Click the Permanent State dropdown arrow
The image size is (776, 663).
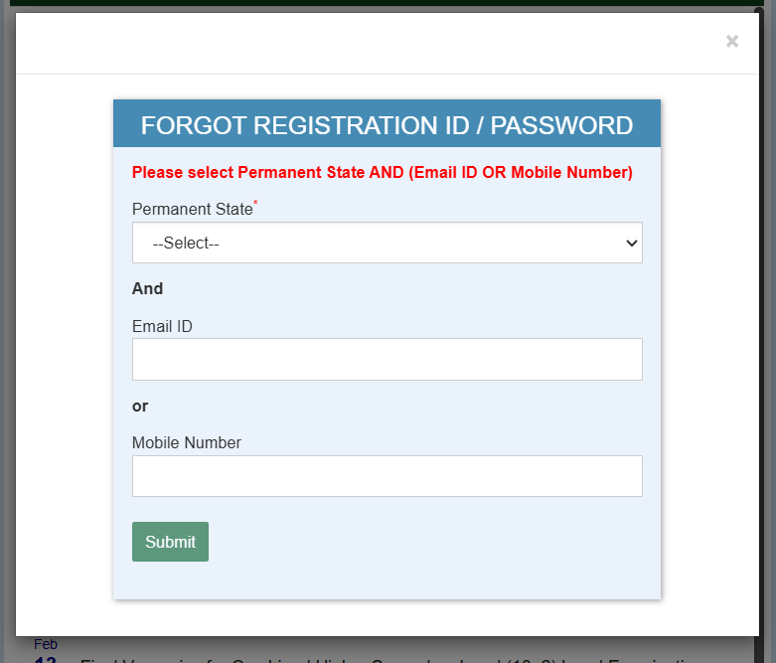(631, 244)
